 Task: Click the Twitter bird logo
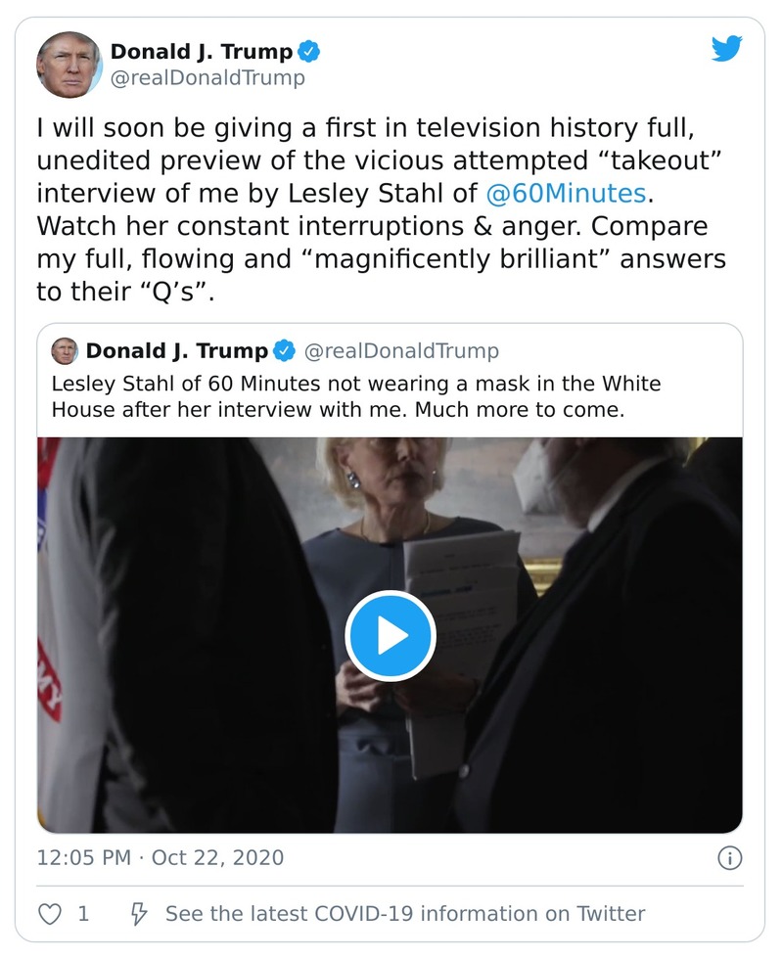(x=727, y=47)
